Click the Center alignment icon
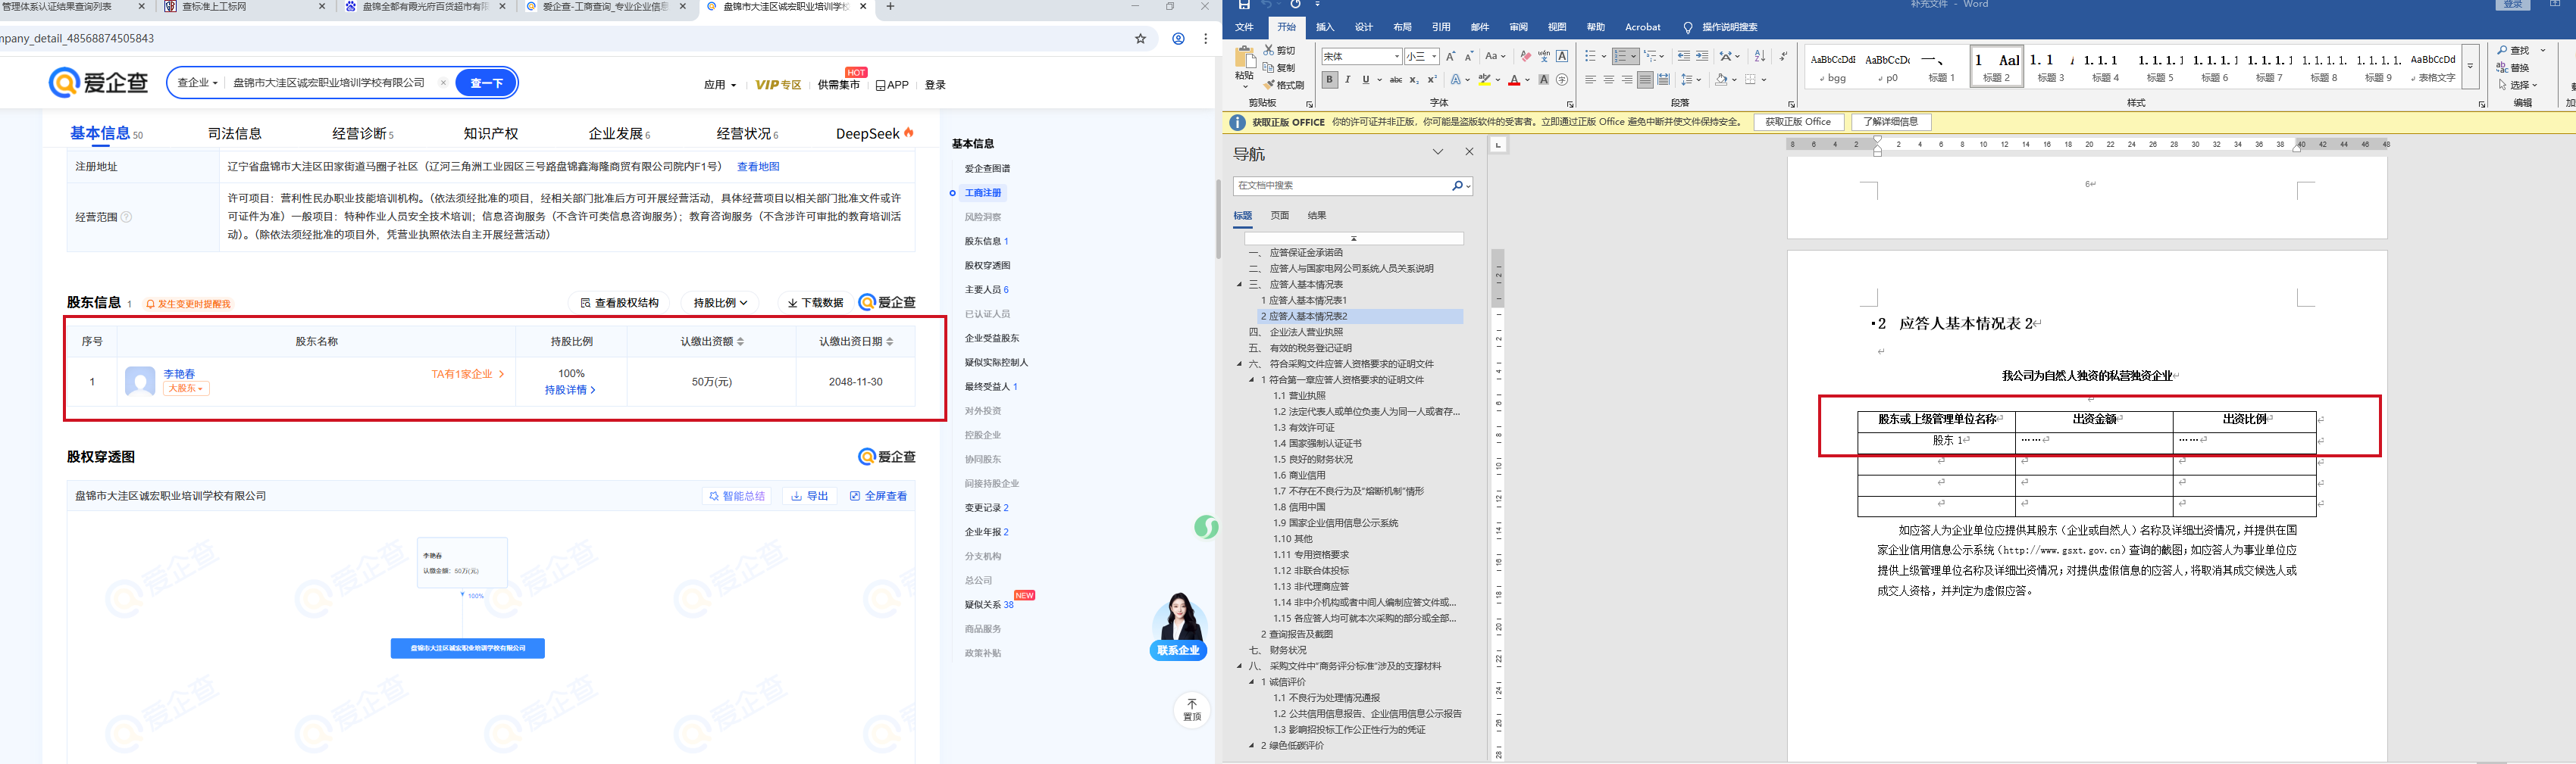The width and height of the screenshot is (2576, 764). click(x=1609, y=80)
